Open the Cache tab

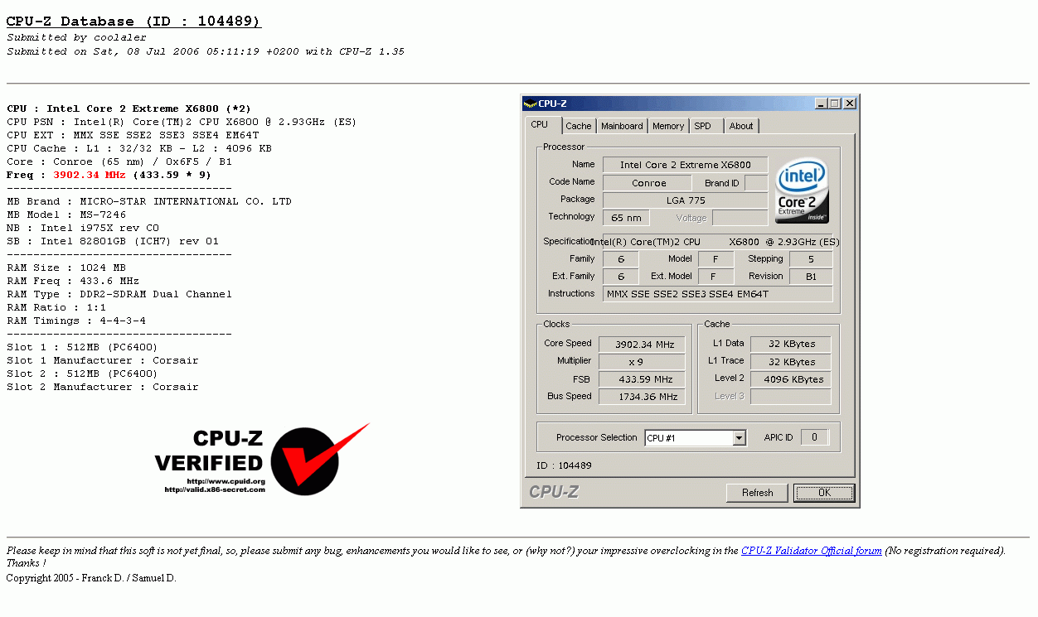[x=579, y=126]
